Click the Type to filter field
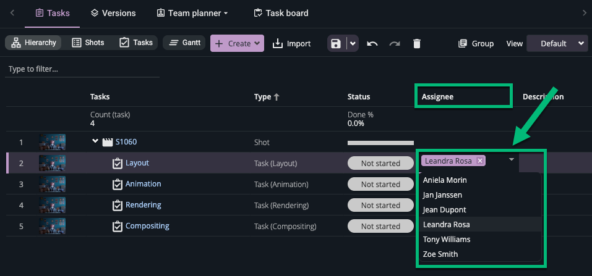Viewport: 592px width, 276px height. pos(82,69)
